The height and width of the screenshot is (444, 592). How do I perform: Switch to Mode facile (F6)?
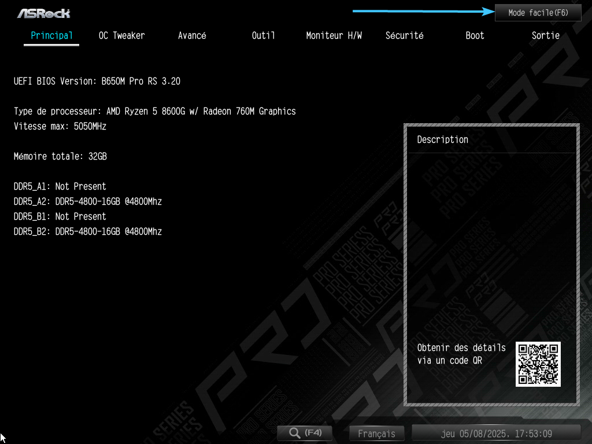(x=538, y=13)
